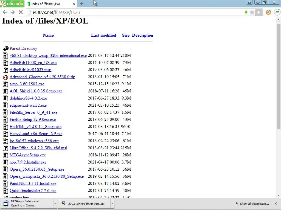Download Opera_winxpvista_36.0.2130.80_Setup.exe
Viewport: 281px width, 210px height.
coord(47,176)
